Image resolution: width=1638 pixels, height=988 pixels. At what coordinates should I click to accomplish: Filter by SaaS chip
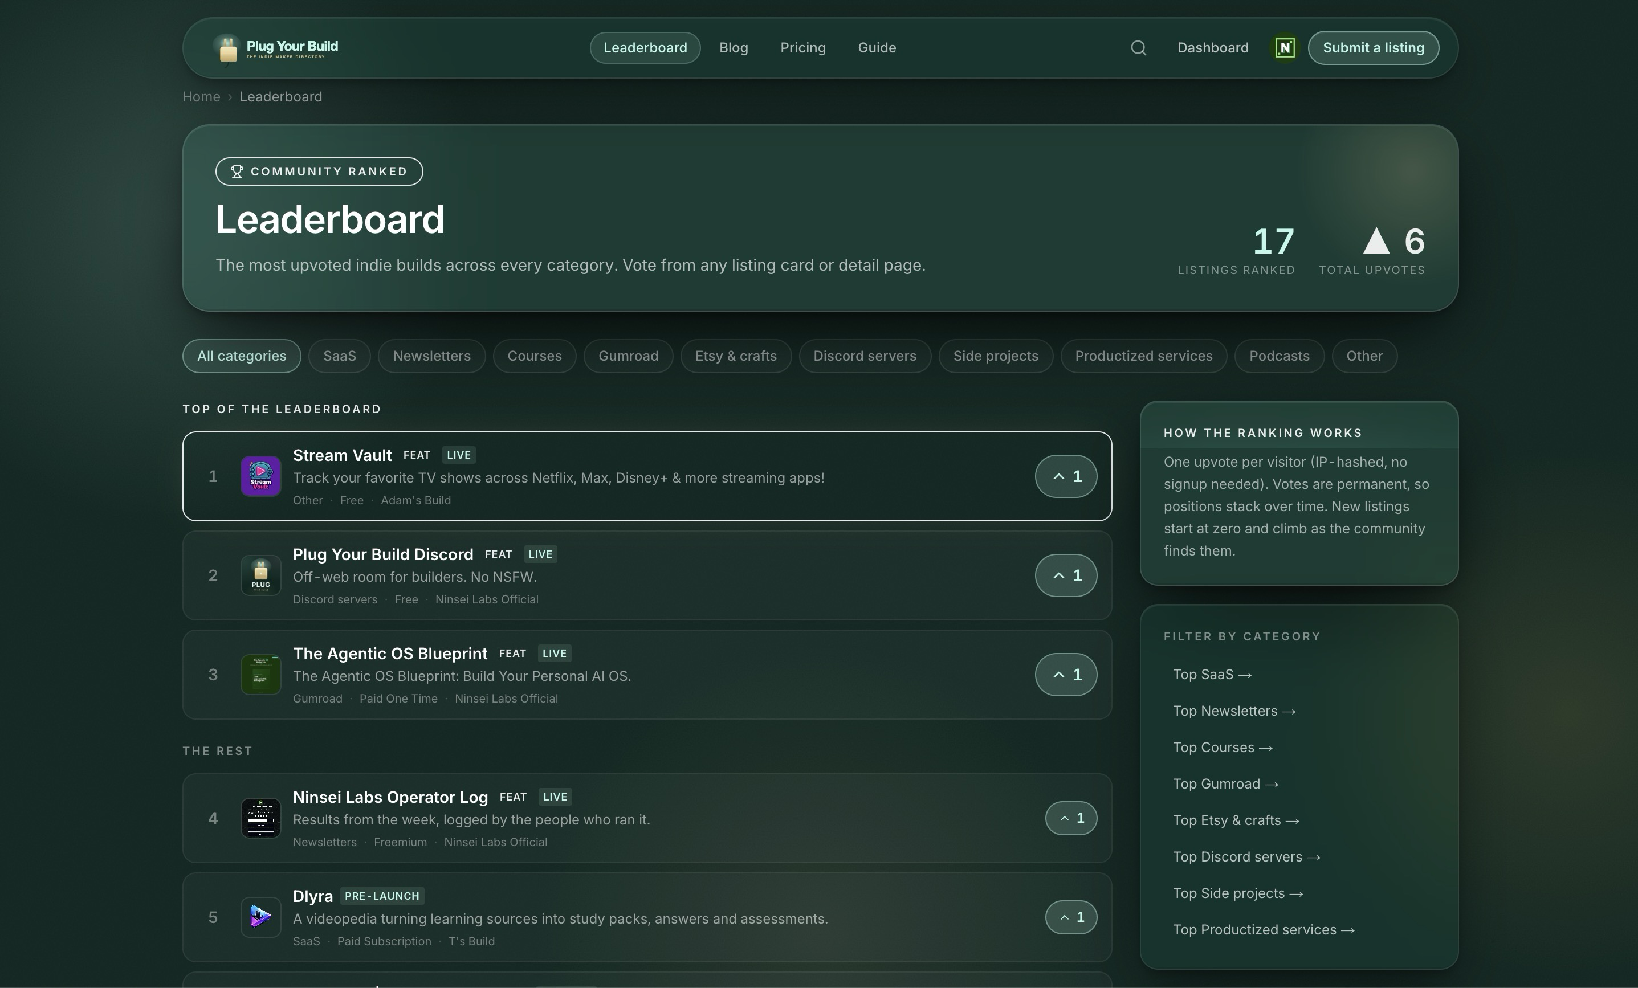[x=339, y=356]
